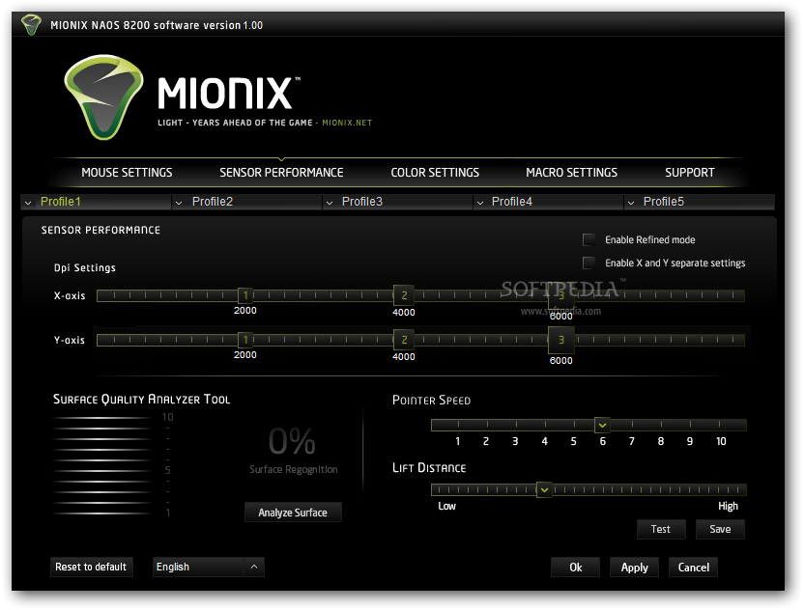This screenshot has width=804, height=610.
Task: Click the Y-axis '4000' DPI value
Action: [404, 357]
